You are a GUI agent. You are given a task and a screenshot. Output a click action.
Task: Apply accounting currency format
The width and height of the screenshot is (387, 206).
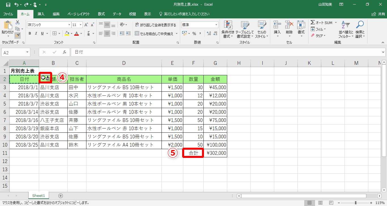pos(184,34)
